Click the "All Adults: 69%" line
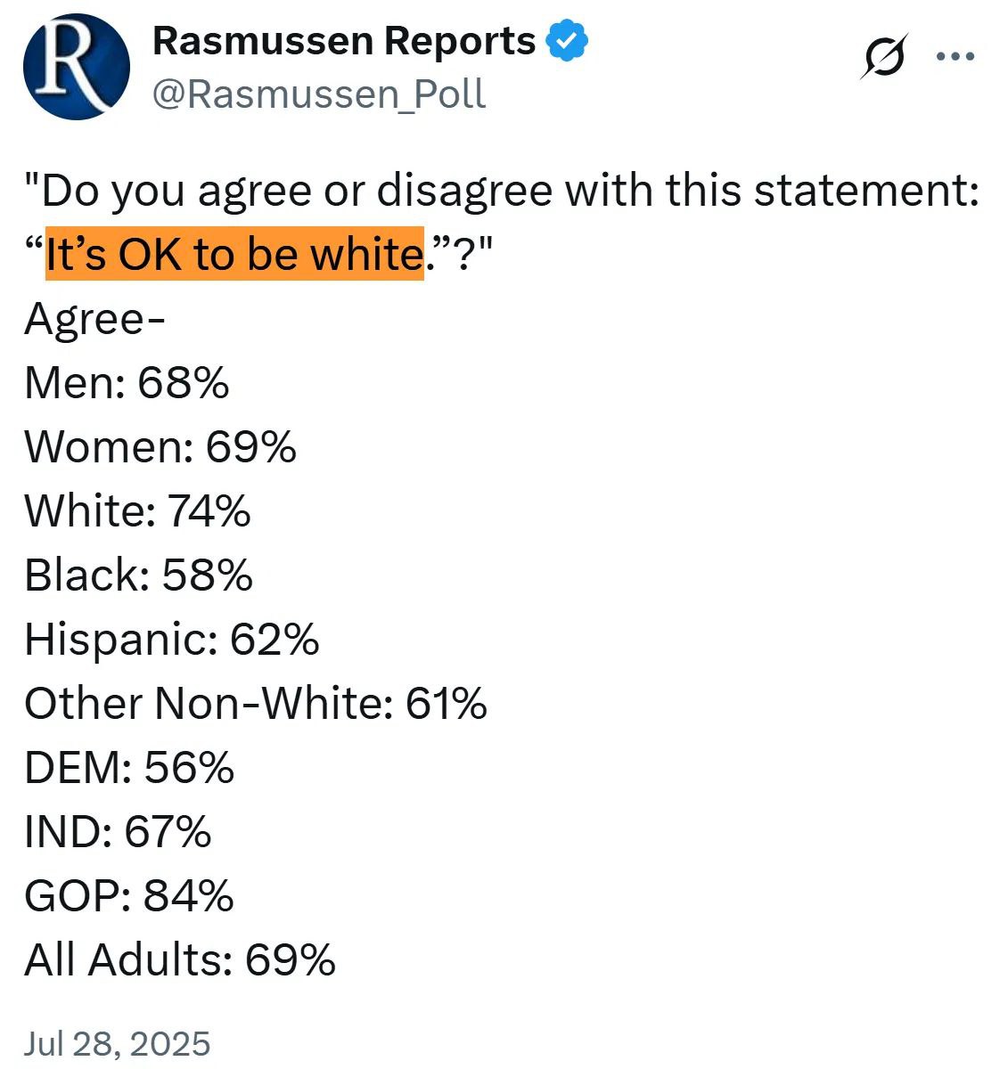The width and height of the screenshot is (1008, 1069). [x=180, y=960]
